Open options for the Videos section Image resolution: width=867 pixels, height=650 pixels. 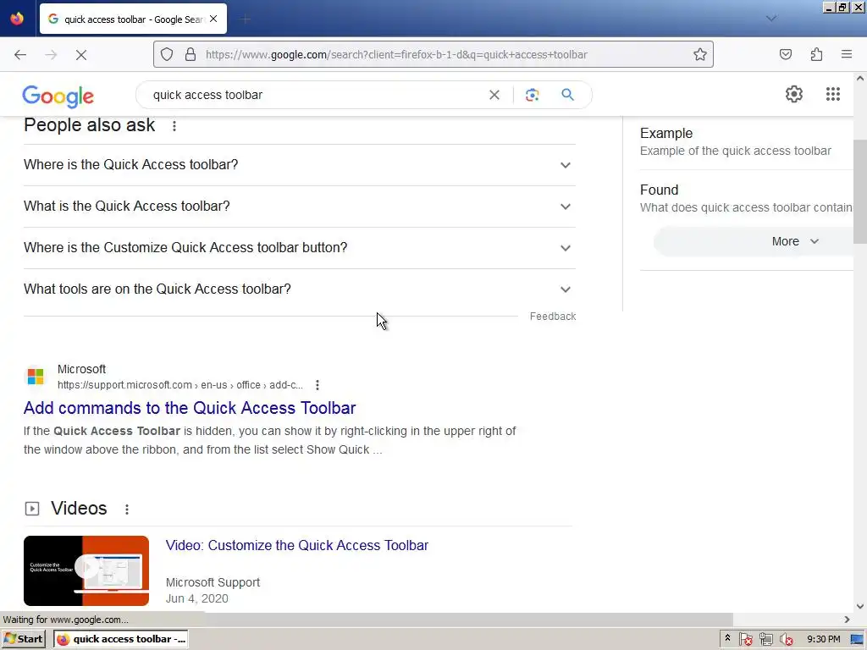point(127,509)
